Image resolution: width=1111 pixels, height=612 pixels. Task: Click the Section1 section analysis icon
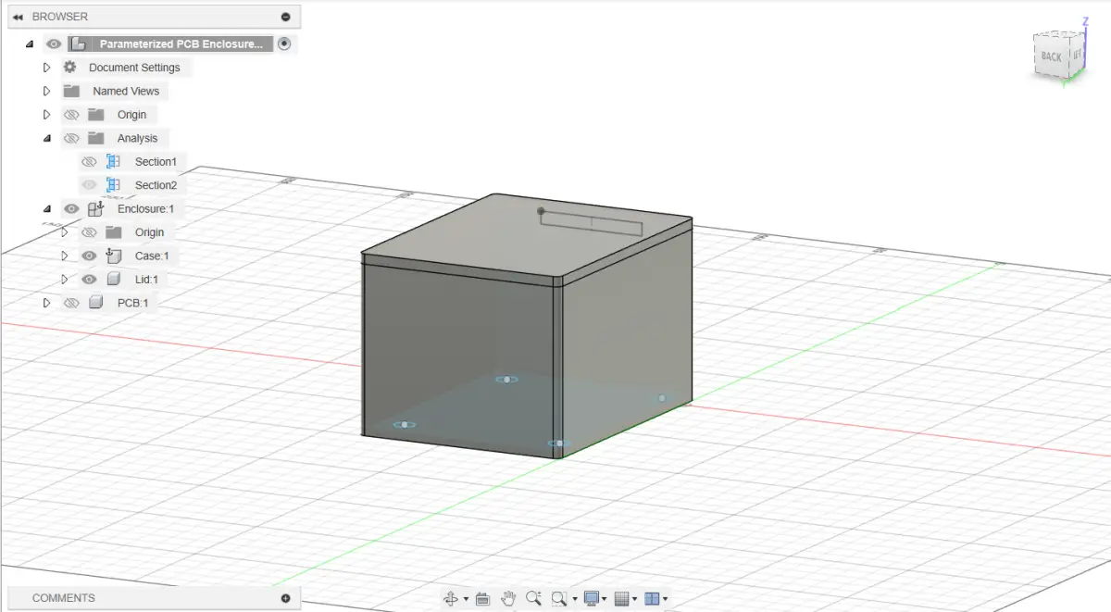(x=113, y=161)
